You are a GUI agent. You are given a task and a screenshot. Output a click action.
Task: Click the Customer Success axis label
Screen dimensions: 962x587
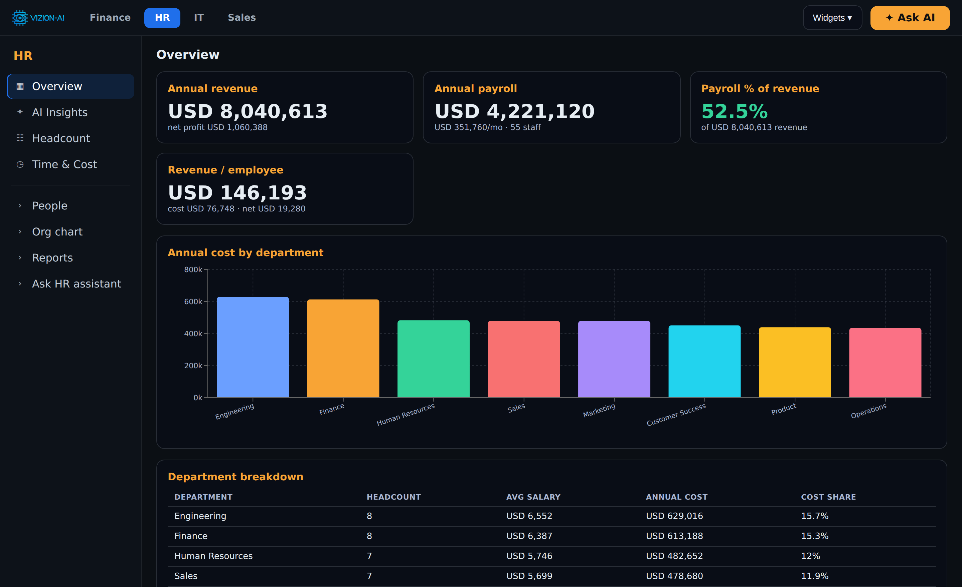click(x=676, y=414)
